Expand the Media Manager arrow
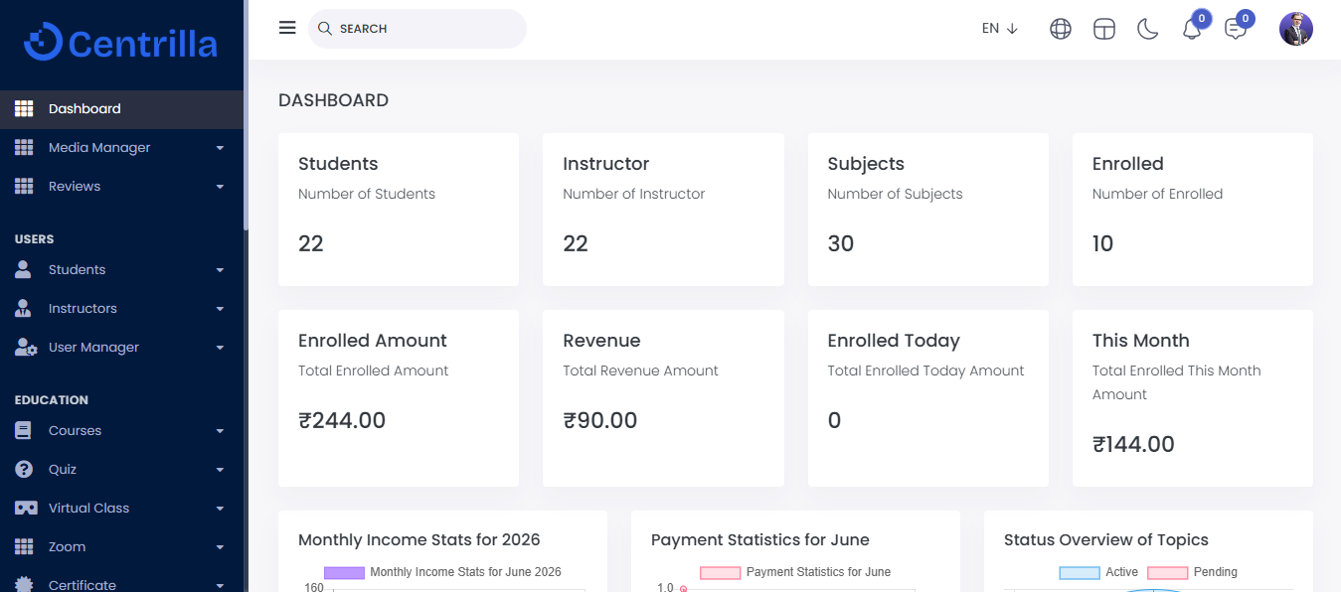This screenshot has width=1341, height=592. point(220,148)
